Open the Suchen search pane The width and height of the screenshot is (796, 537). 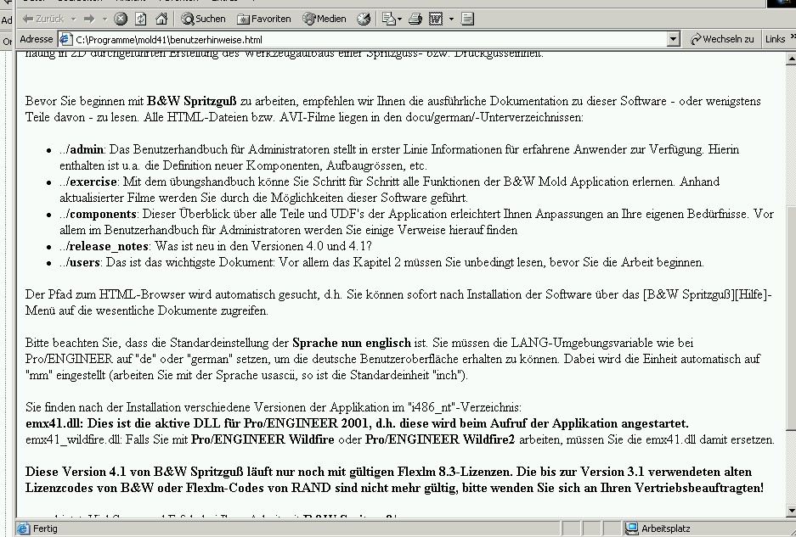[203, 20]
